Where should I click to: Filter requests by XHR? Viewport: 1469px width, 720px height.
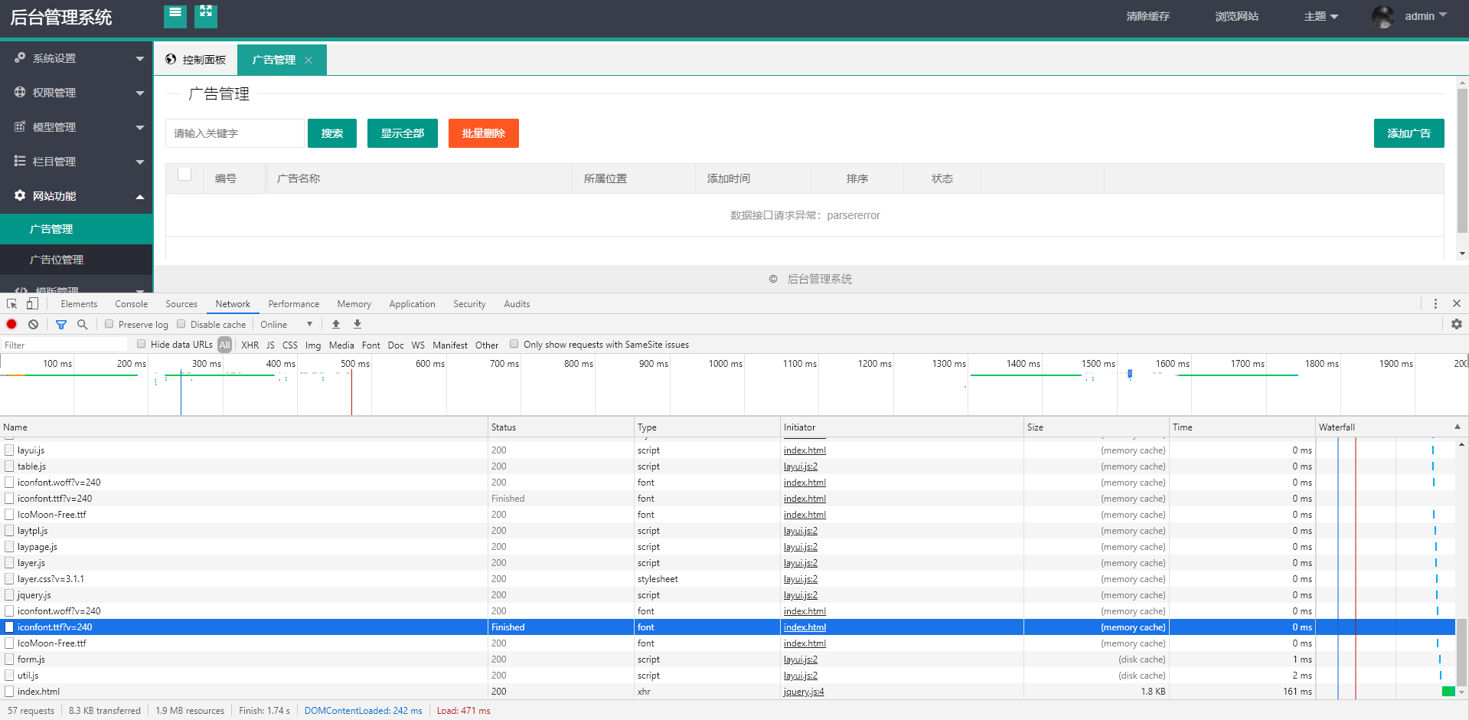click(x=250, y=345)
